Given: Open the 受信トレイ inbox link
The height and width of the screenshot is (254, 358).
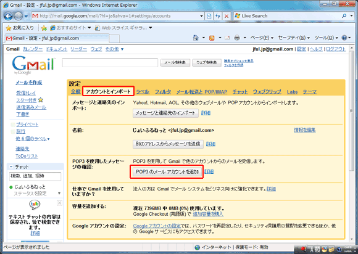Looking at the screenshot, I should (26, 93).
